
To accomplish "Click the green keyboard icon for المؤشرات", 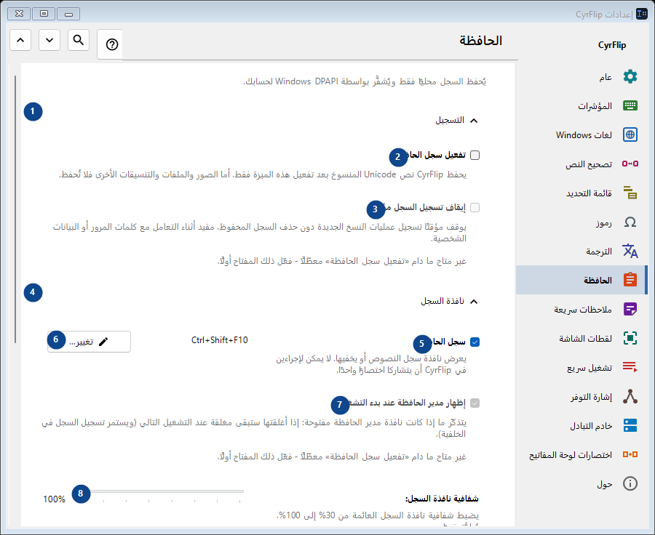I will [630, 105].
